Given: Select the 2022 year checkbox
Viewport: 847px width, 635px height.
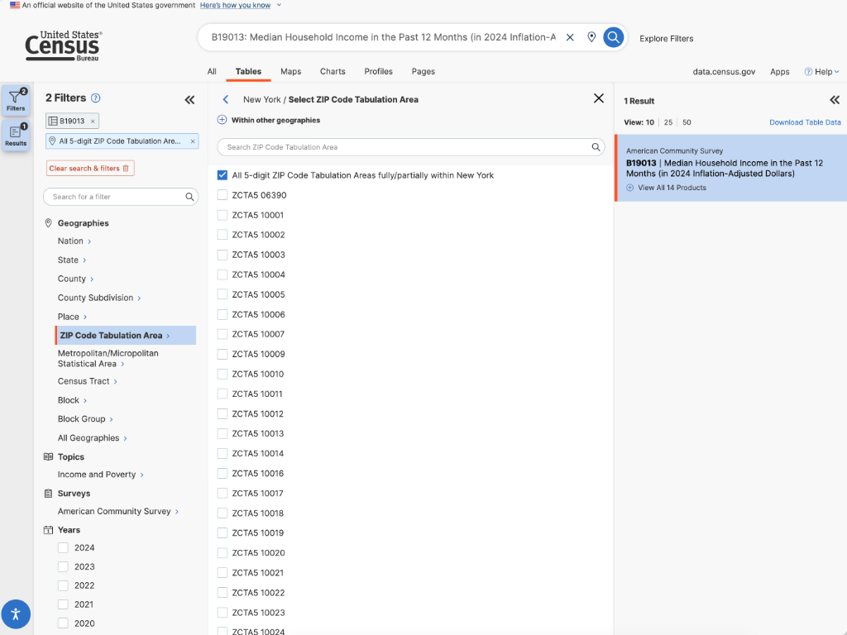Looking at the screenshot, I should 63,585.
